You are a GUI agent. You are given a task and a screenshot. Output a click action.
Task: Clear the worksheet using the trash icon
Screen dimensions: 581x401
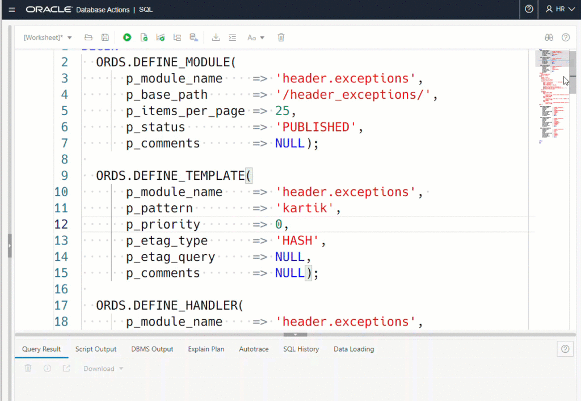[x=281, y=37]
